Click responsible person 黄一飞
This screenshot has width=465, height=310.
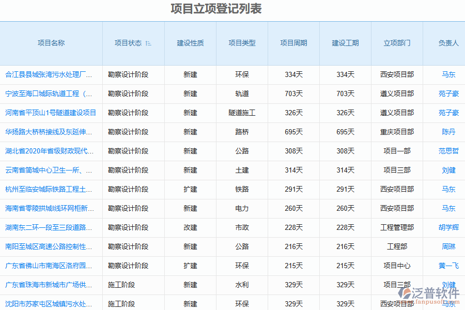[x=448, y=266]
